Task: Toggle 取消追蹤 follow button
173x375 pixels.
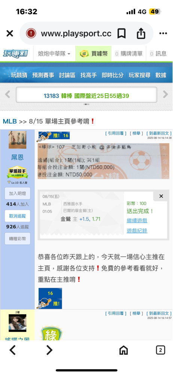Action: point(18,216)
